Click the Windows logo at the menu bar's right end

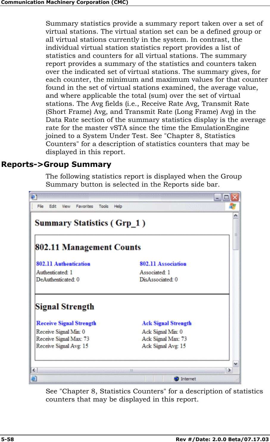[232, 206]
